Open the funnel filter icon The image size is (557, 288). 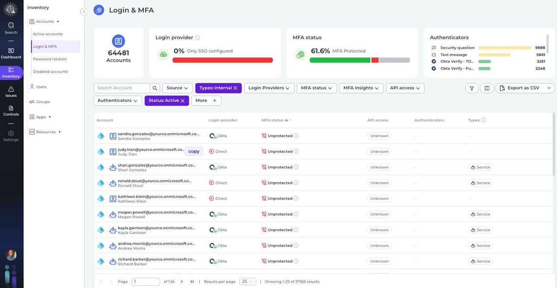click(471, 87)
